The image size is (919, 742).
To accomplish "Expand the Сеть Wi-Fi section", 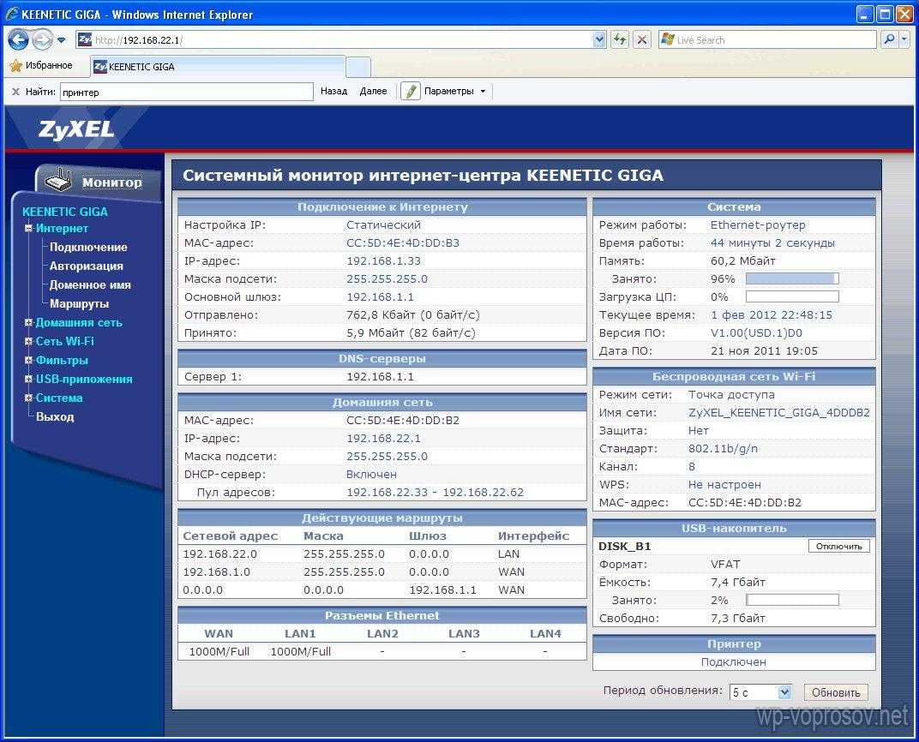I will 28,342.
